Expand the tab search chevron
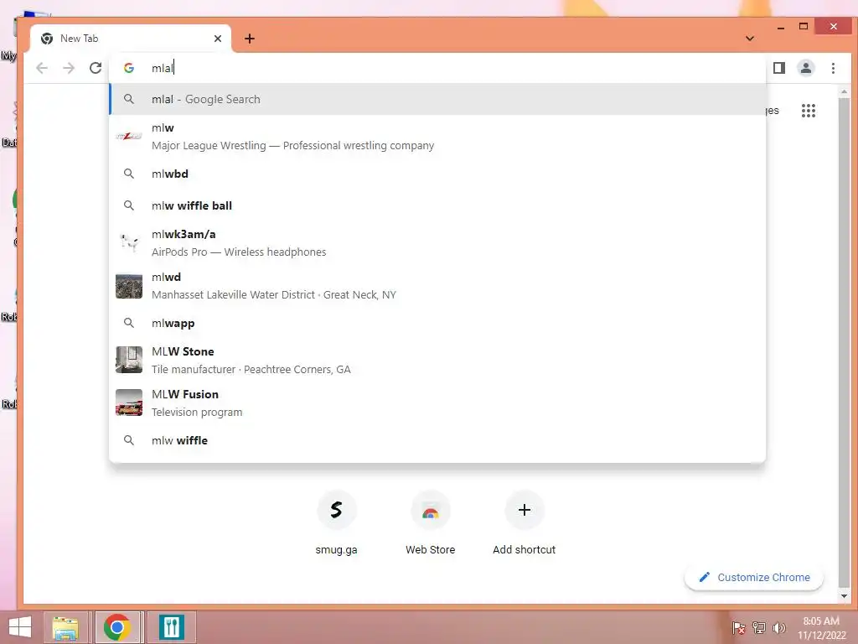The width and height of the screenshot is (858, 644). point(750,39)
